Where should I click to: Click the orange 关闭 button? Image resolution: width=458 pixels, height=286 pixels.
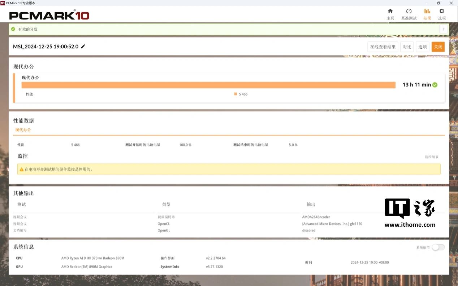[438, 47]
